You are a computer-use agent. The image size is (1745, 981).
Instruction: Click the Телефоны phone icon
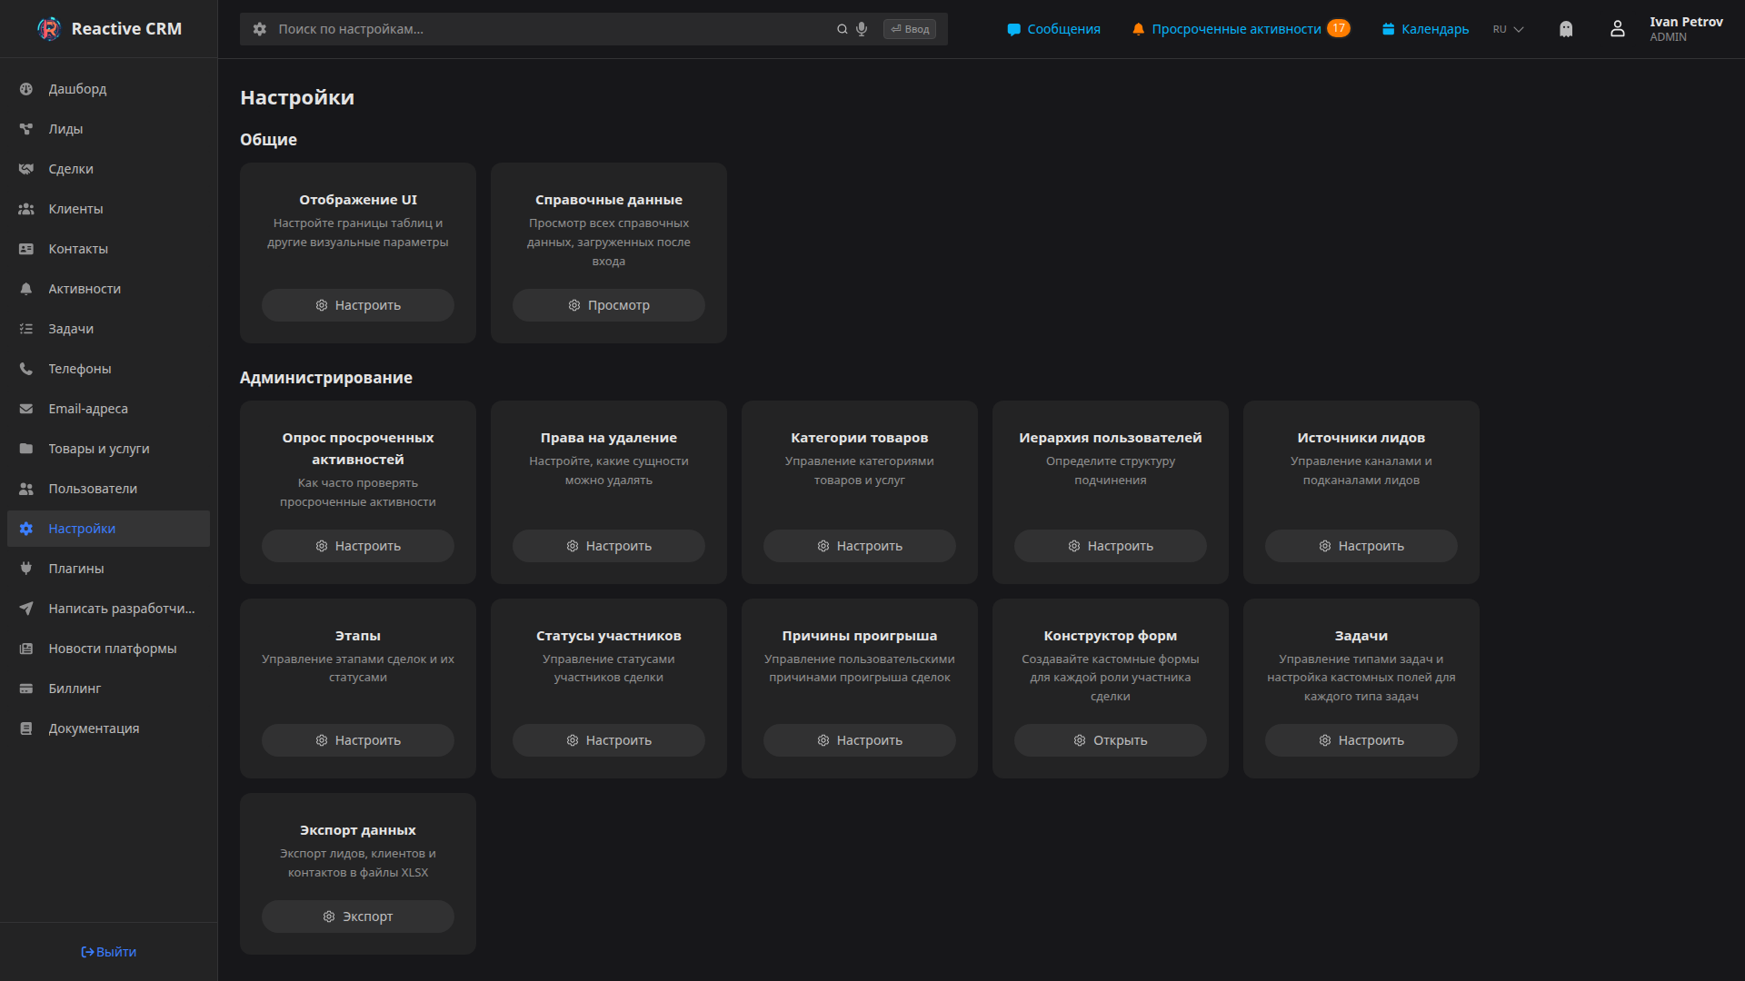coord(26,369)
